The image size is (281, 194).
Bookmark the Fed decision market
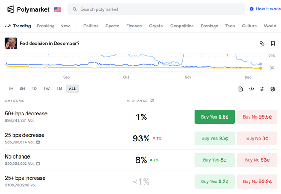pyautogui.click(x=272, y=44)
